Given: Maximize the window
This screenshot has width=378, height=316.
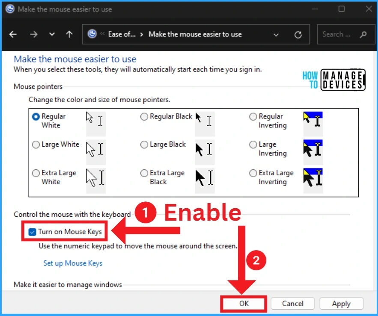Looking at the screenshot, I should click(342, 9).
